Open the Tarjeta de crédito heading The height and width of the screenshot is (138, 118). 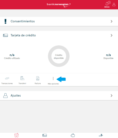[x=23, y=35]
